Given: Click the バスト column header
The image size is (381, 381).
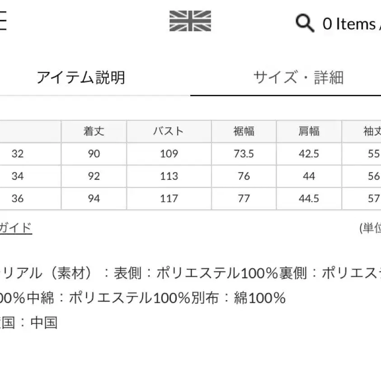Looking at the screenshot, I should pos(168,131).
